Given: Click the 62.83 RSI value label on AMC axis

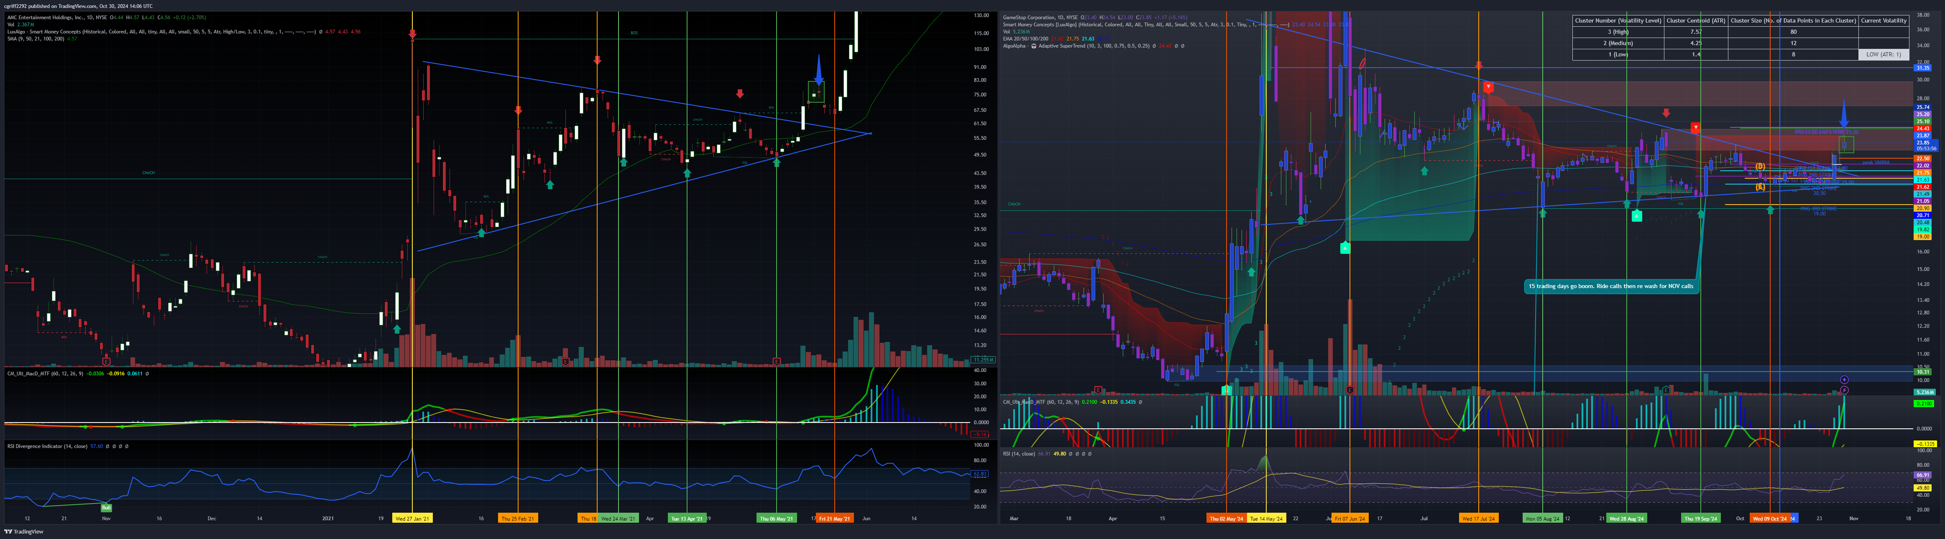Looking at the screenshot, I should 979,474.
